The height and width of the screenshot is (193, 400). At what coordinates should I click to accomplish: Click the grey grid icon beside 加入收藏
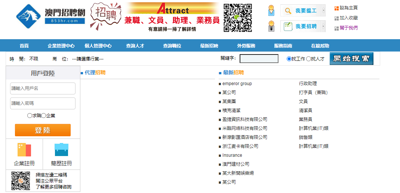pos(336,18)
